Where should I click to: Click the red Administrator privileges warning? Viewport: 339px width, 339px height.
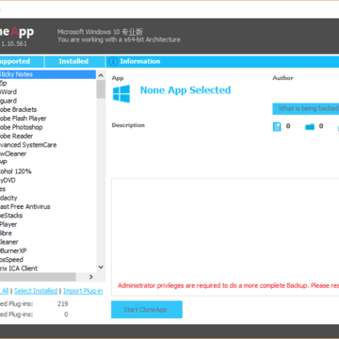(x=228, y=285)
